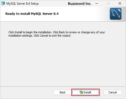Click the installer icon in the title bar
The height and width of the screenshot is (99, 126).
[x=3, y=4]
